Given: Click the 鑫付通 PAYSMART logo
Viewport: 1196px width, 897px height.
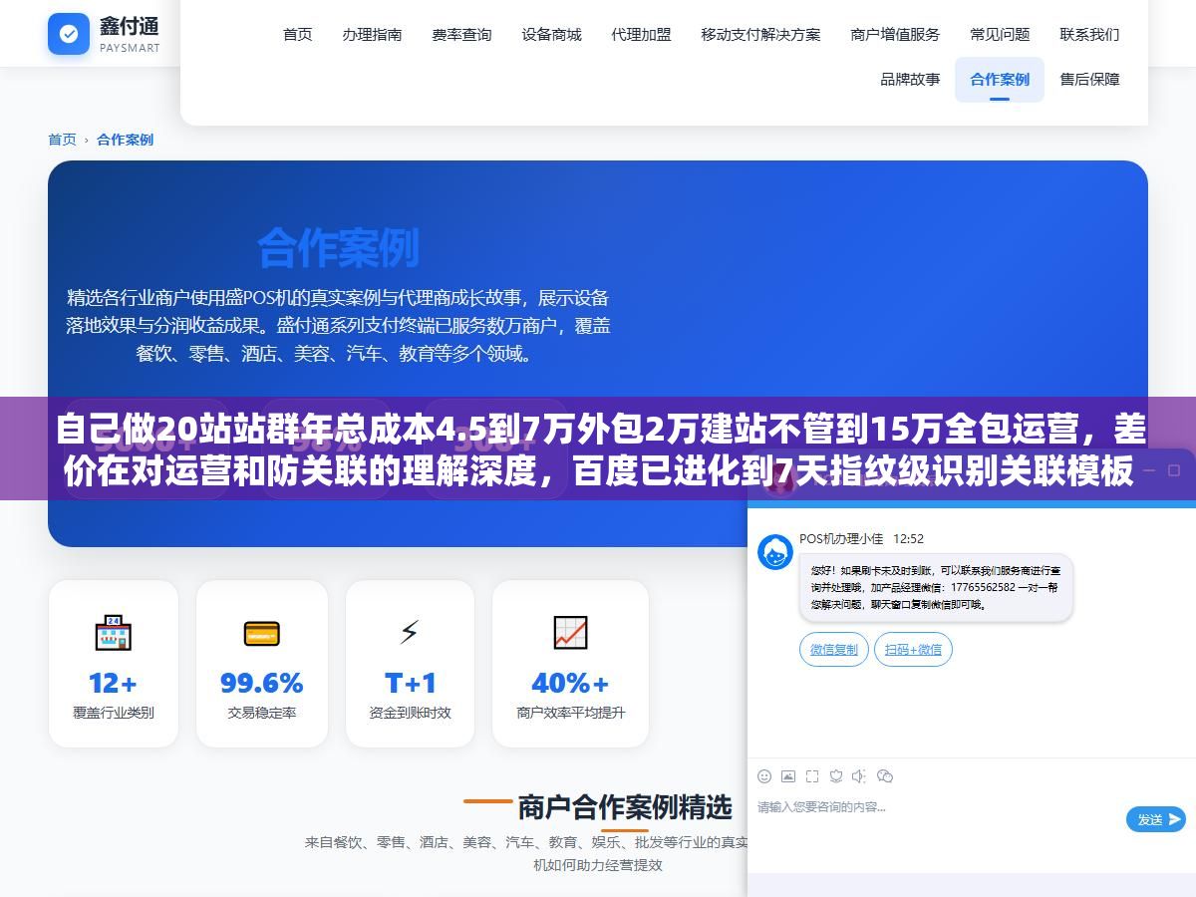Looking at the screenshot, I should click(x=104, y=34).
